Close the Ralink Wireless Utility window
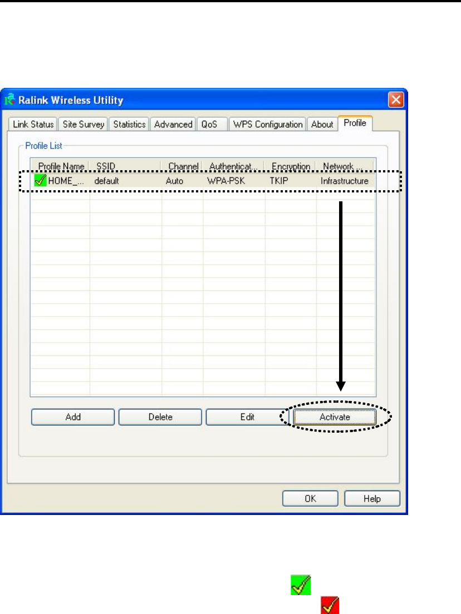 (x=396, y=100)
